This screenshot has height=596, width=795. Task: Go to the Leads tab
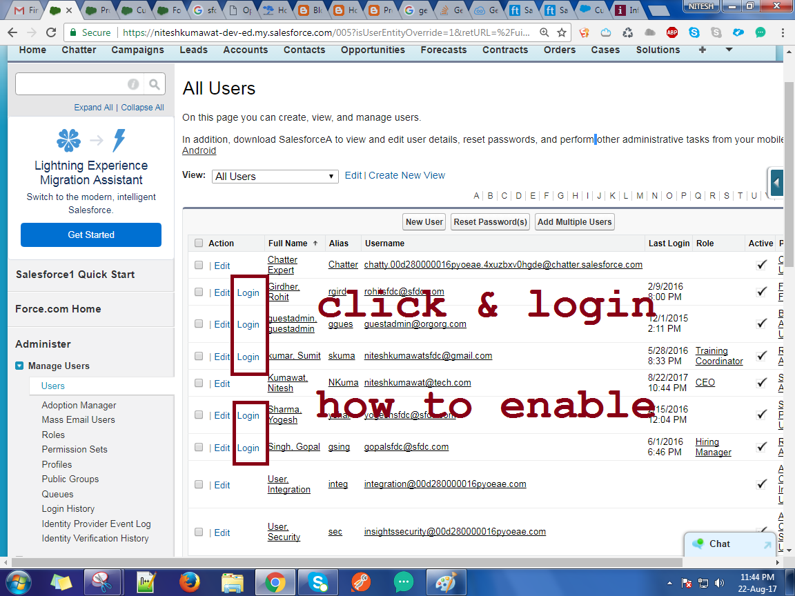(194, 50)
